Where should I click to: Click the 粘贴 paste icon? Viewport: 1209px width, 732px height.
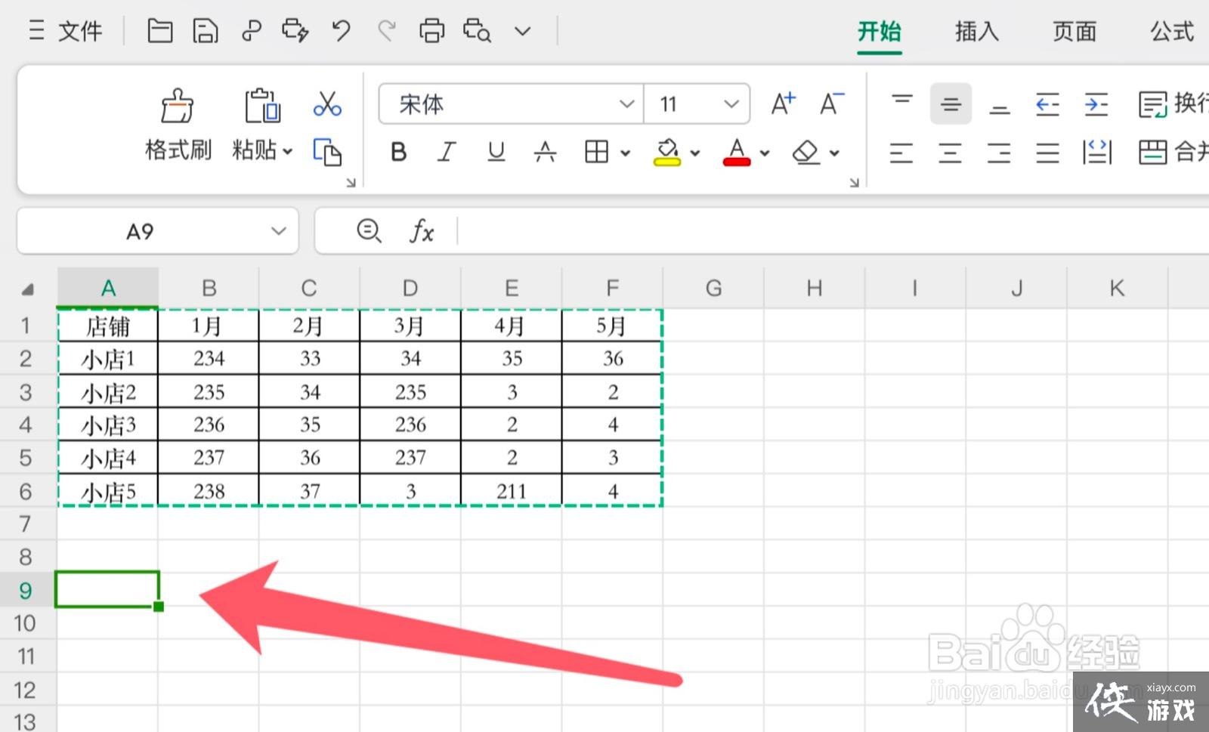pos(262,106)
